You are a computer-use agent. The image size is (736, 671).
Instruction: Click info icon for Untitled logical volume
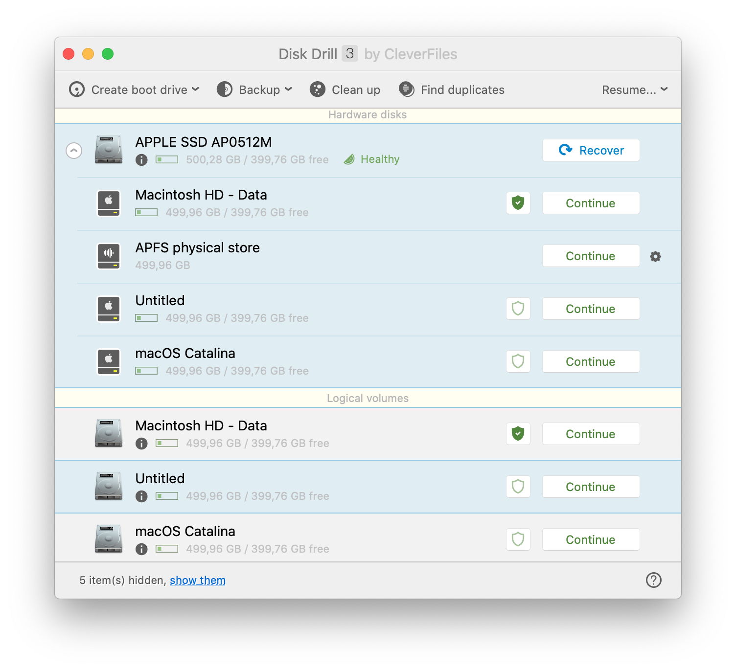[x=141, y=496]
